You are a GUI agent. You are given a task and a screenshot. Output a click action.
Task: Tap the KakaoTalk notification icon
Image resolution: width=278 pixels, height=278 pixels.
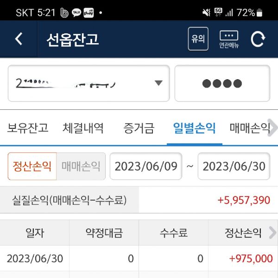pyautogui.click(x=76, y=13)
